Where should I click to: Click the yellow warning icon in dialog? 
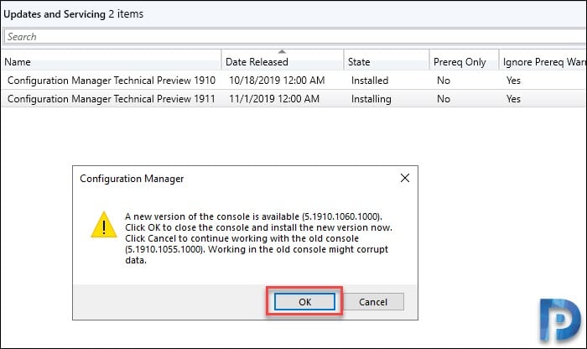pos(104,225)
